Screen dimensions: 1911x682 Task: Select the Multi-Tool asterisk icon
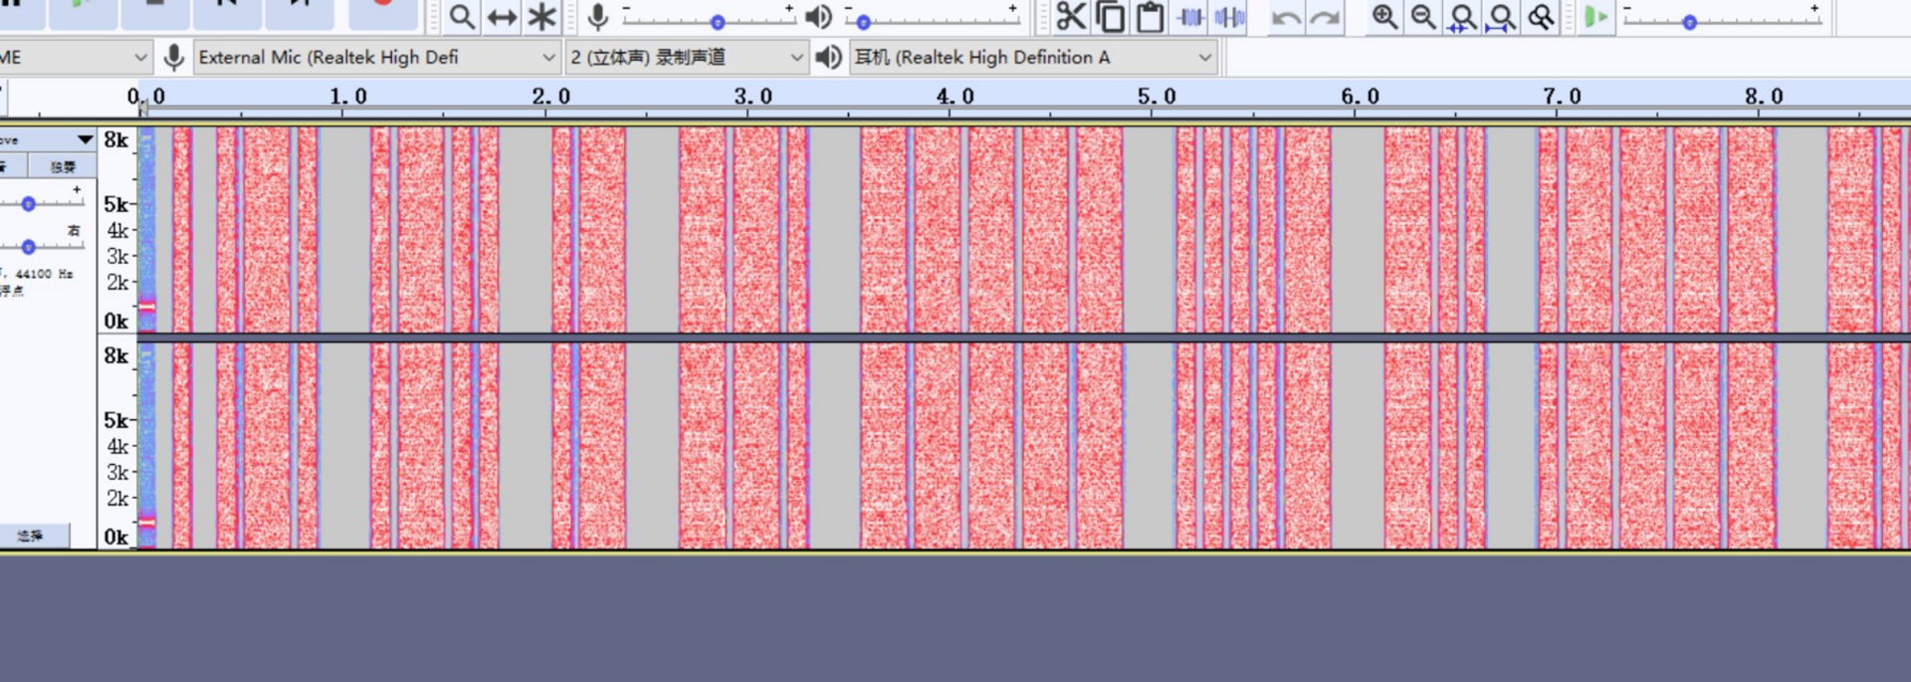[x=542, y=17]
